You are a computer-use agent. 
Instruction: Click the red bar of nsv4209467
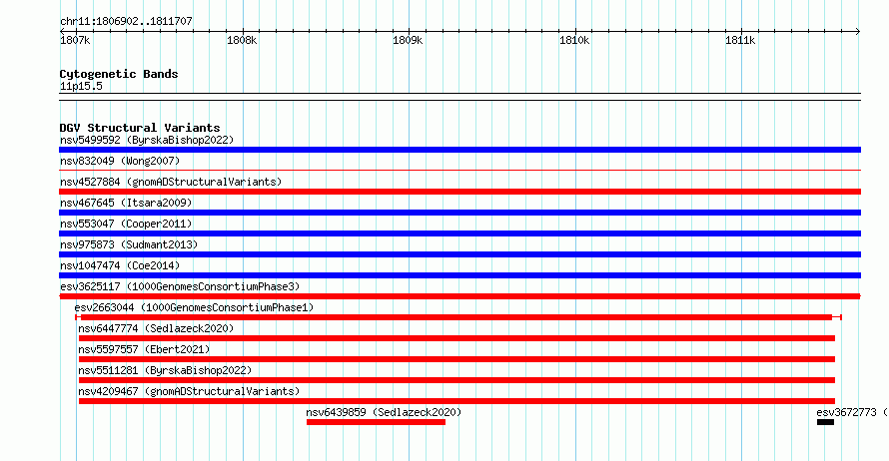click(456, 401)
